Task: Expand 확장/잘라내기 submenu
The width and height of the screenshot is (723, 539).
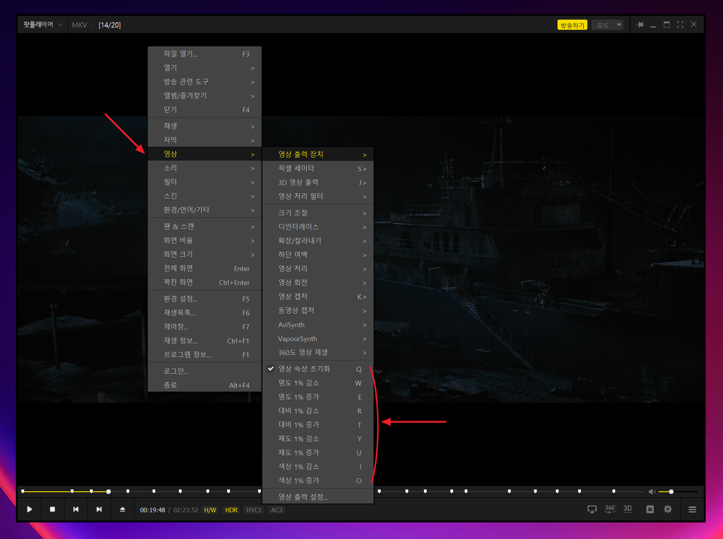Action: (x=318, y=241)
